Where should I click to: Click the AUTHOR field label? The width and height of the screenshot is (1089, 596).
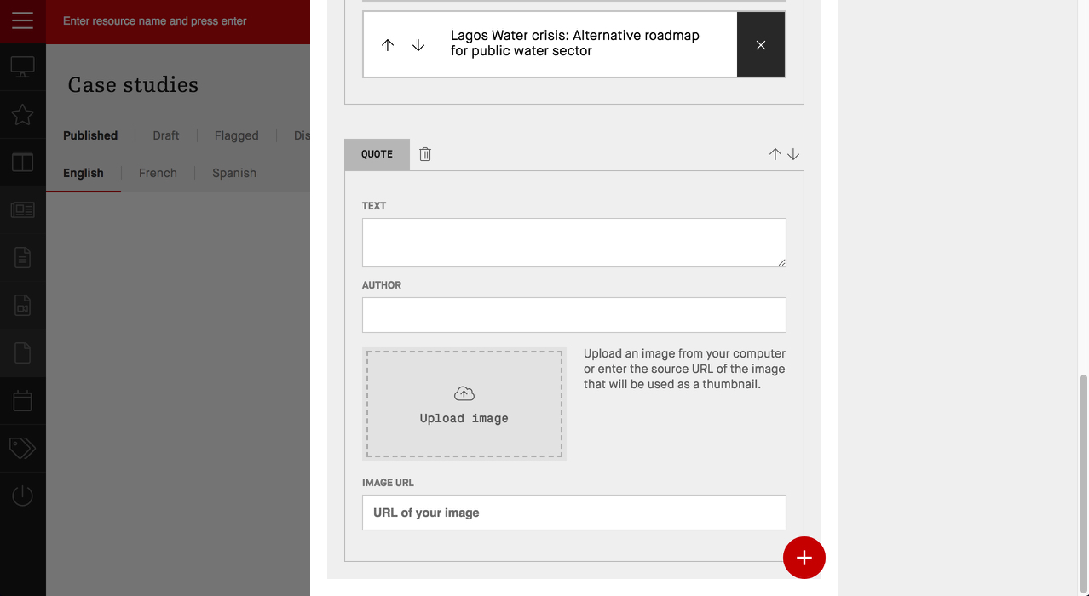pos(382,285)
